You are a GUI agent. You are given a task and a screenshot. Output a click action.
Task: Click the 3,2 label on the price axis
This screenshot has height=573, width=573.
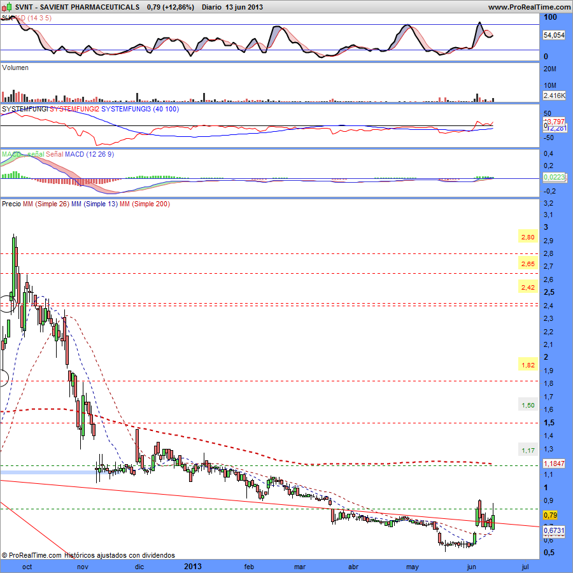tap(549, 203)
